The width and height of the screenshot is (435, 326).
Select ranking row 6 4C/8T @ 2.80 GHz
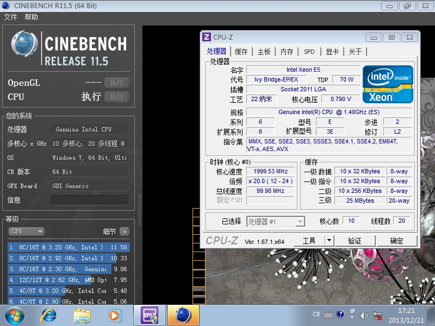click(69, 301)
